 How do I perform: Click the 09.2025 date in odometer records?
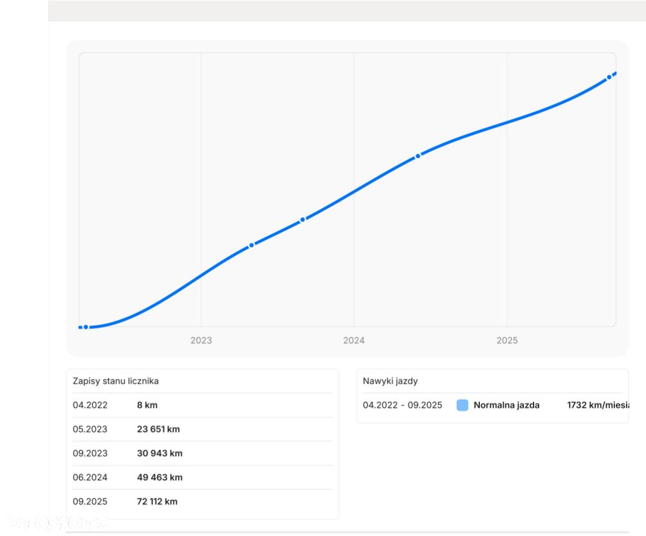tap(90, 501)
